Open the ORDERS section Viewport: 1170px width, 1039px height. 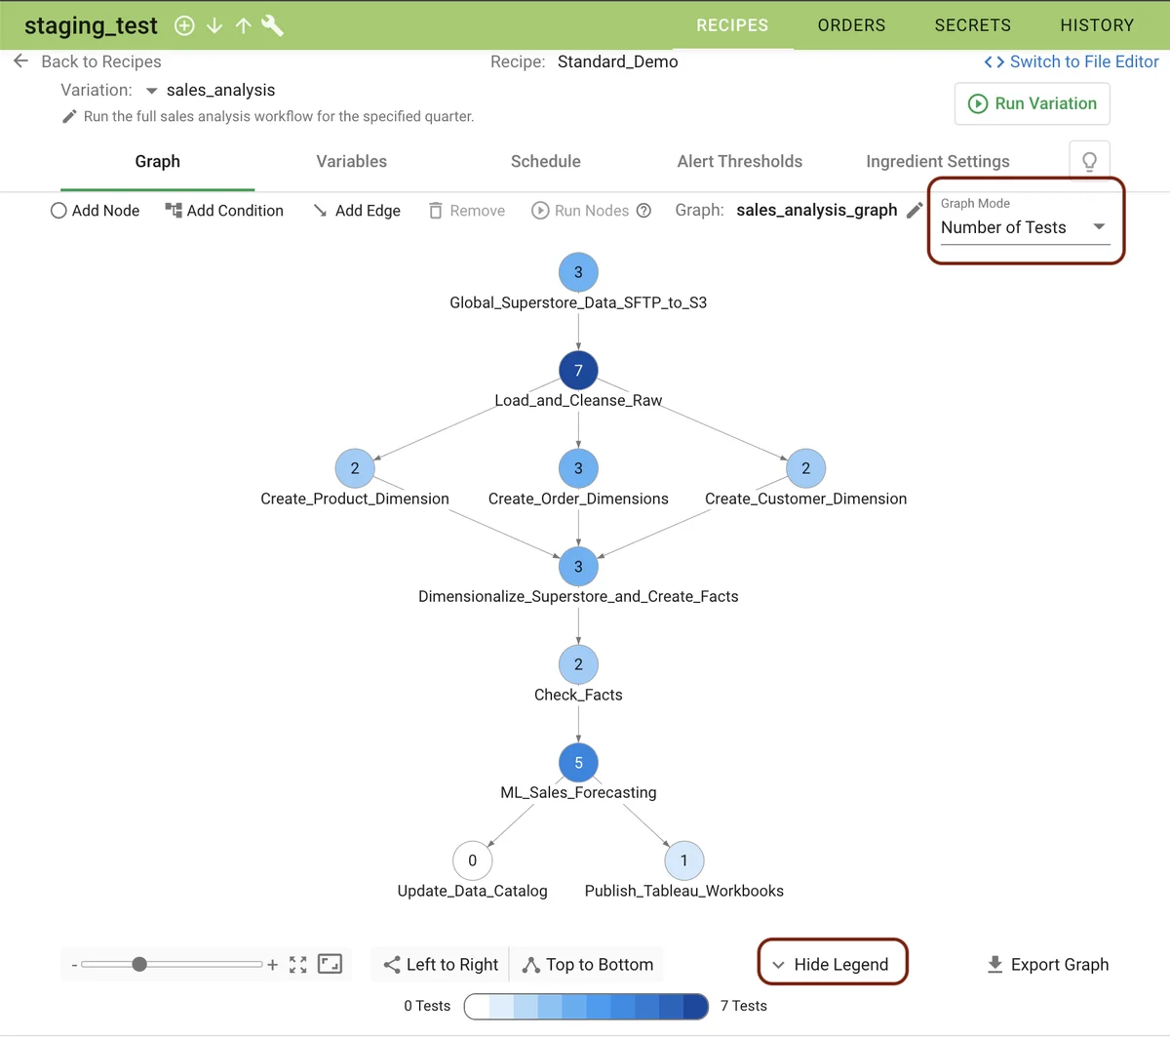click(x=851, y=25)
